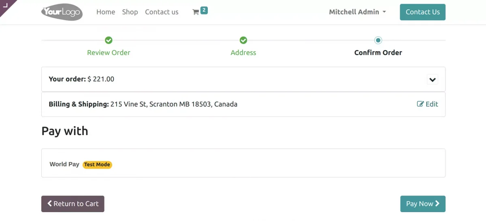Click the Edit pencil icon for address
Screen dimensions: 486x221
420,104
